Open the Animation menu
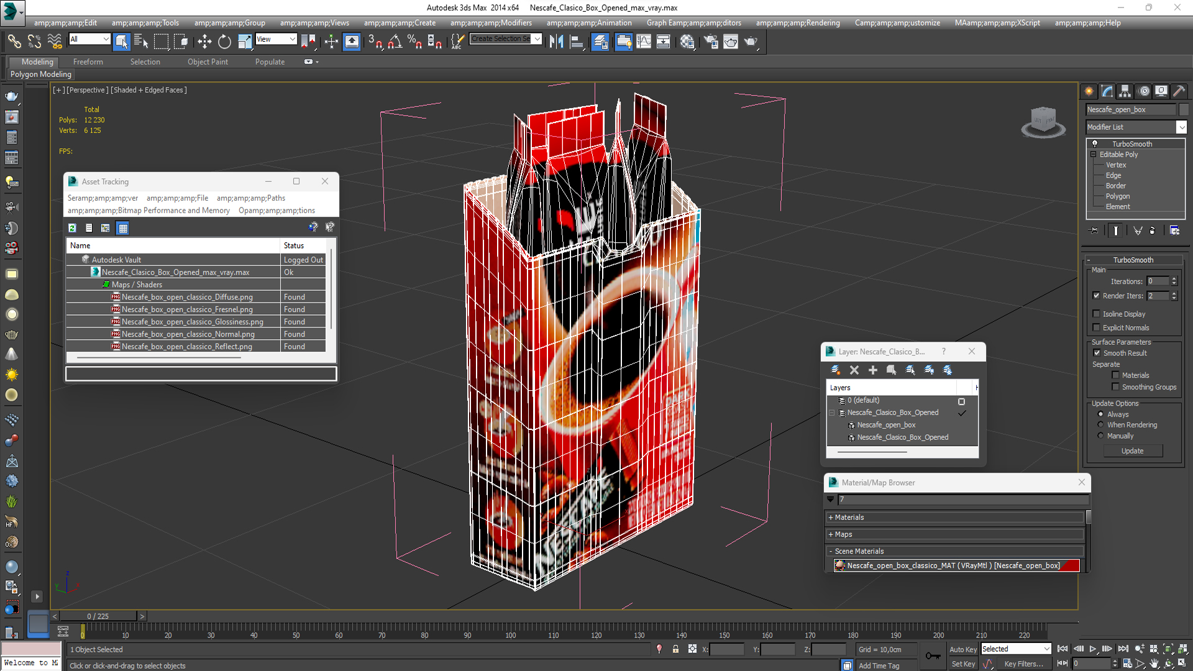The image size is (1193, 671). [x=589, y=23]
